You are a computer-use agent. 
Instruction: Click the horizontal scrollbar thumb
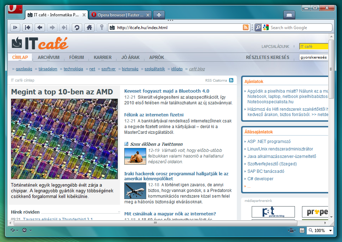[155, 223]
